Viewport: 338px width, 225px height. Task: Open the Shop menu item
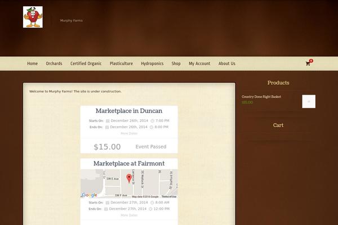(x=176, y=64)
